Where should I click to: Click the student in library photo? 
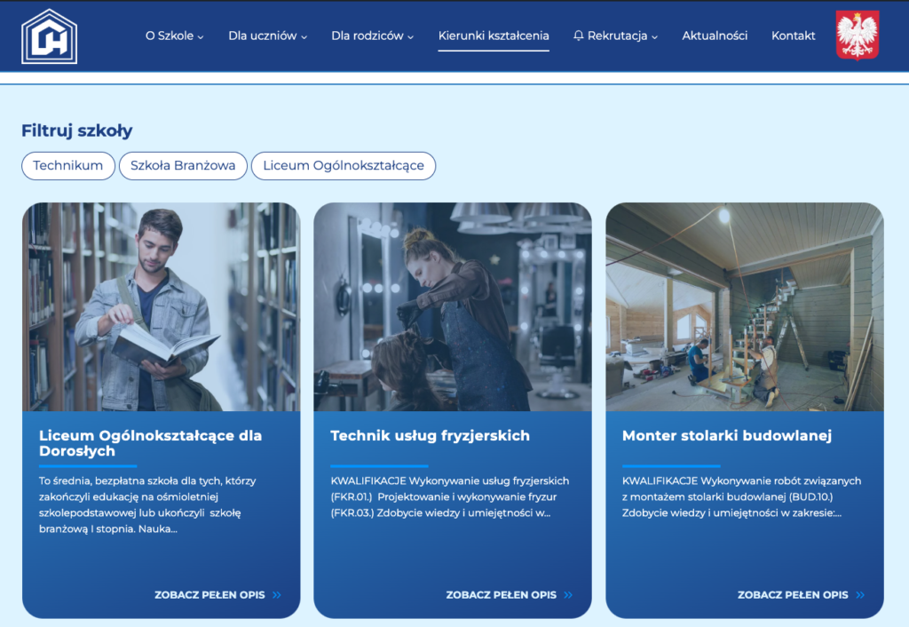click(x=161, y=306)
